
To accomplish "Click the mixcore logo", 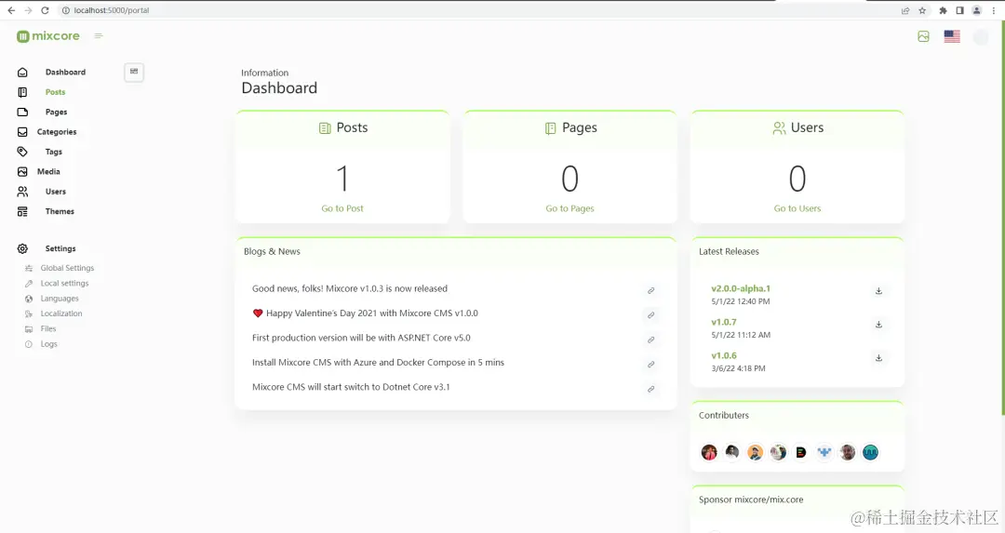I will [48, 36].
